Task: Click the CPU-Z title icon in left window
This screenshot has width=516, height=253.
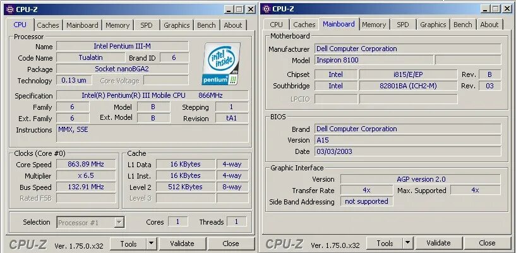Action: 10,9
